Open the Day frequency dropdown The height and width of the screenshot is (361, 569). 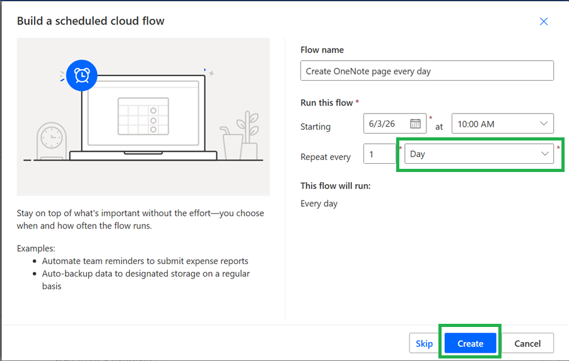pyautogui.click(x=479, y=154)
